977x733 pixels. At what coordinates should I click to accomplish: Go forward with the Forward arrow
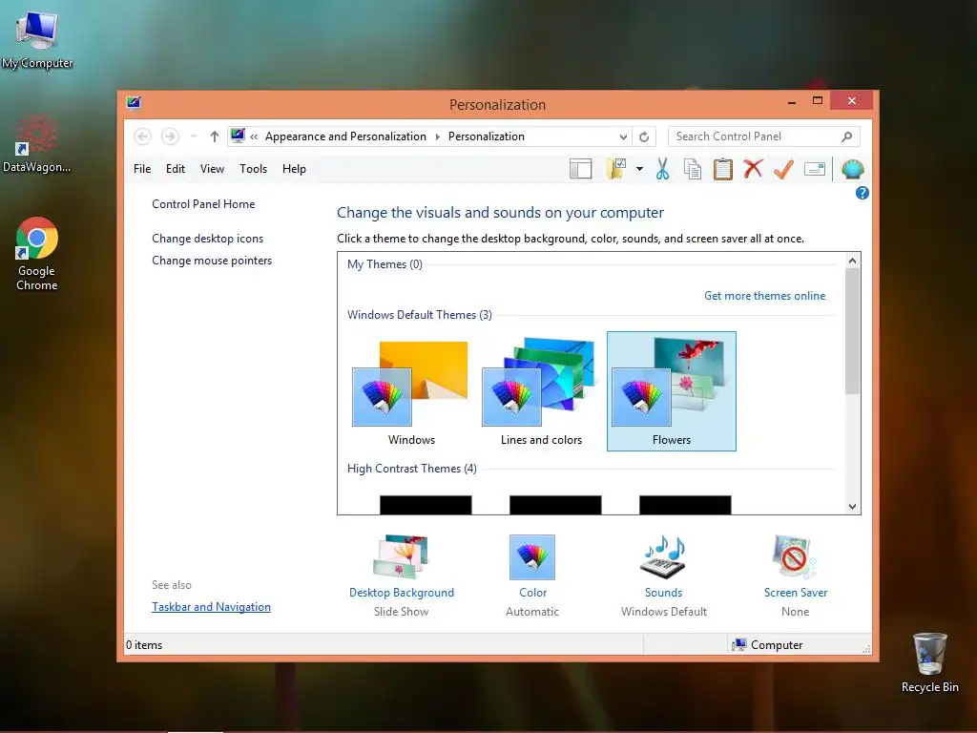click(170, 136)
